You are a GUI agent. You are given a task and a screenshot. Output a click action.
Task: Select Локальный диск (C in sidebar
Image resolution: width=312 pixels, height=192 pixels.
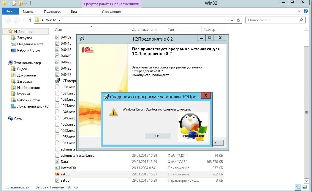tap(33, 106)
